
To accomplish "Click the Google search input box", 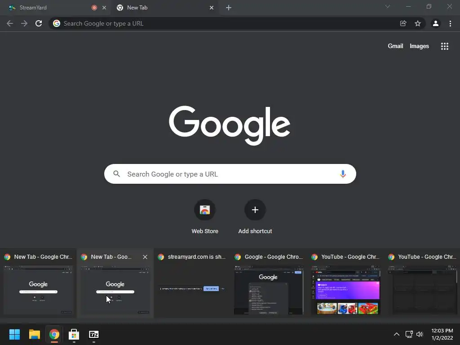I will (230, 174).
